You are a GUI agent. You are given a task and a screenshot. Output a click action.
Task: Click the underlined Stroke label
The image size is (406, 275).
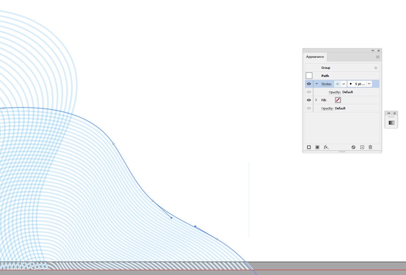point(326,84)
